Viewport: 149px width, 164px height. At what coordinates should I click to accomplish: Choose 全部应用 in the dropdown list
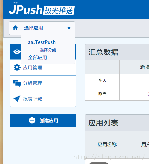point(38,58)
